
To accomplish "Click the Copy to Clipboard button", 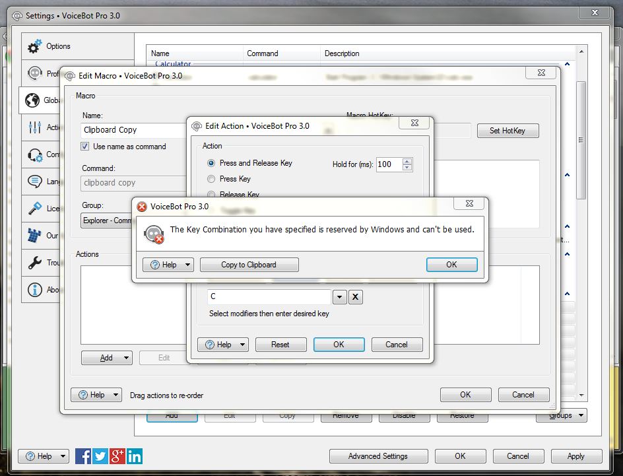I will click(249, 265).
